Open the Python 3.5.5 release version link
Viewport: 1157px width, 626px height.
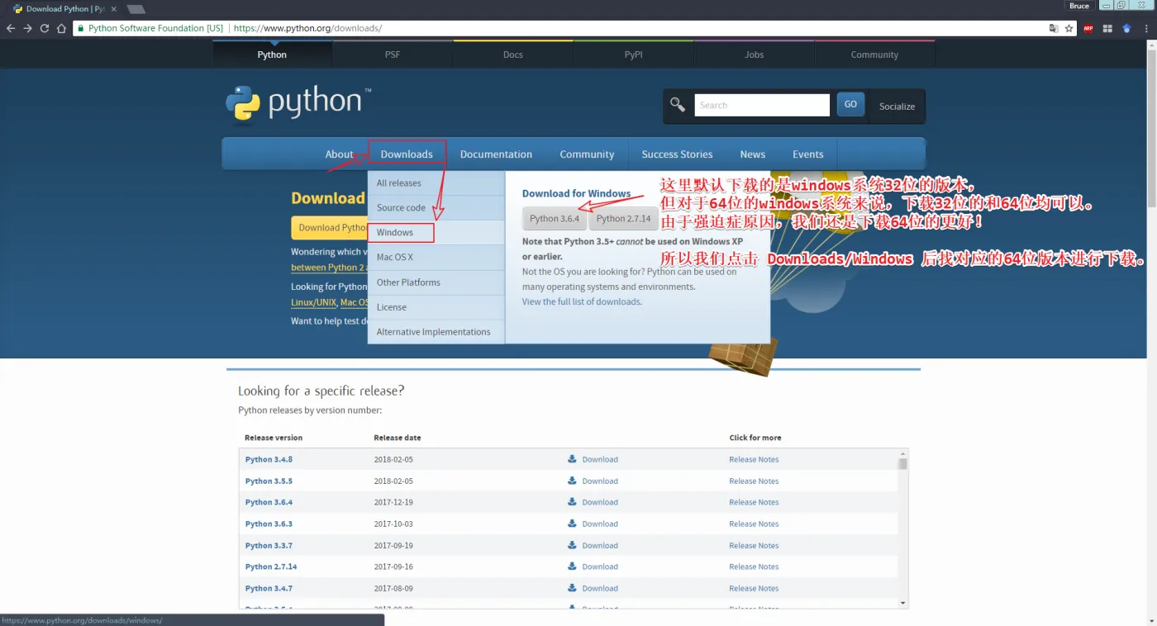[x=269, y=481]
